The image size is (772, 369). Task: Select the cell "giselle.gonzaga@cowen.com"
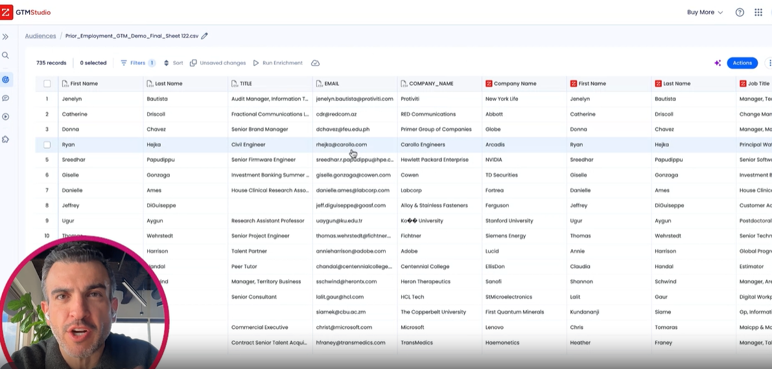pyautogui.click(x=355, y=175)
